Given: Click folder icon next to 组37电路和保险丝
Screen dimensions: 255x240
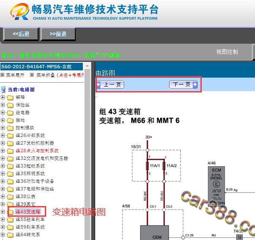Looking at the screenshot, I should click(x=10, y=189).
